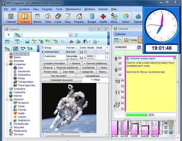Select the Friends group
This screenshot has height=141, width=182.
click(22, 110)
